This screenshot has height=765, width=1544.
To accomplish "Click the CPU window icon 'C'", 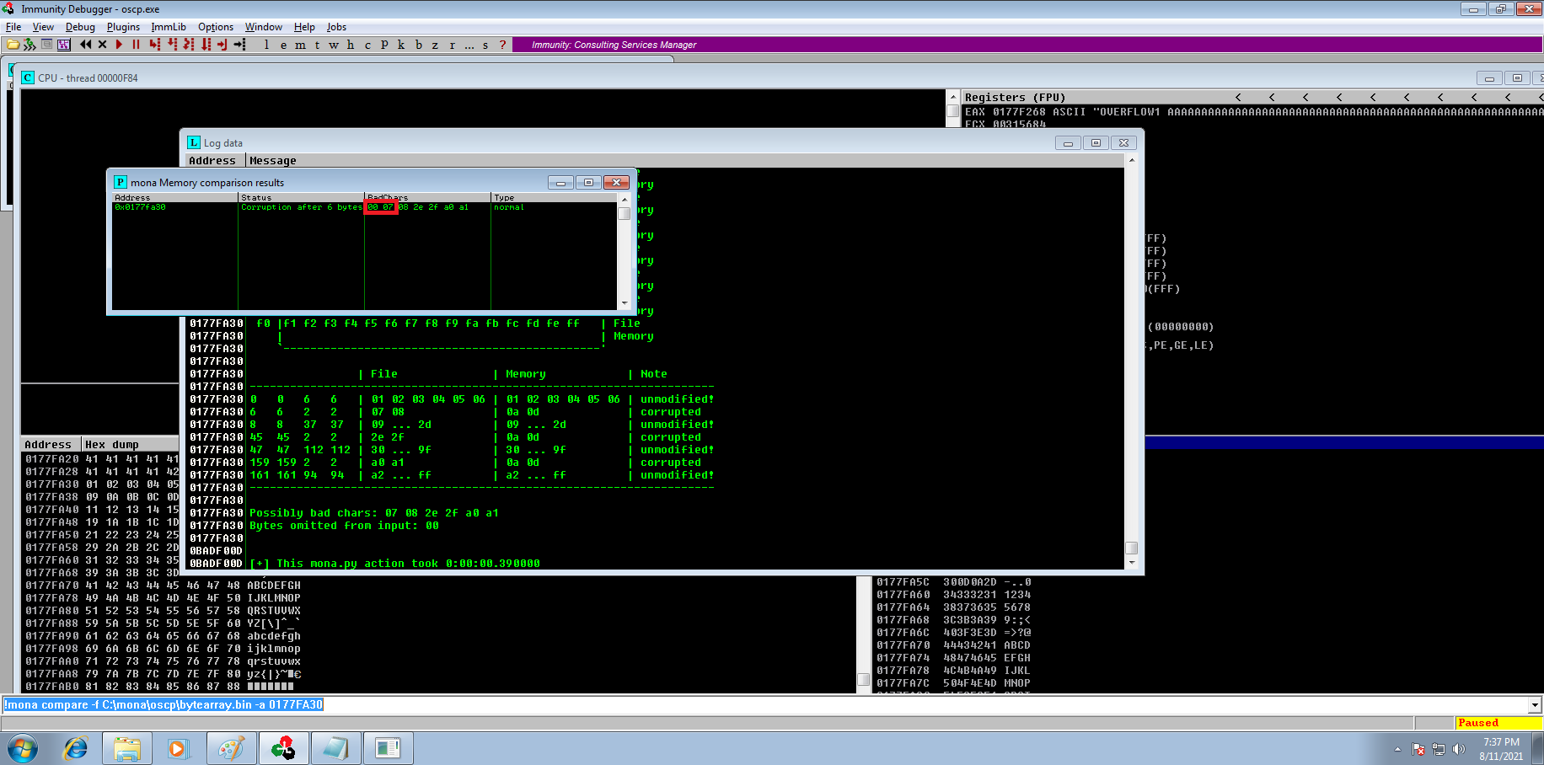I will click(x=28, y=78).
